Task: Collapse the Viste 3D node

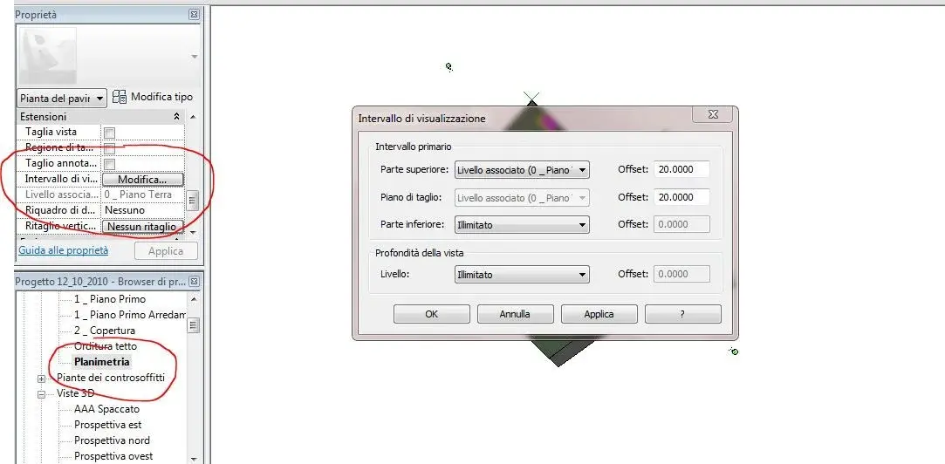Action: [42, 395]
